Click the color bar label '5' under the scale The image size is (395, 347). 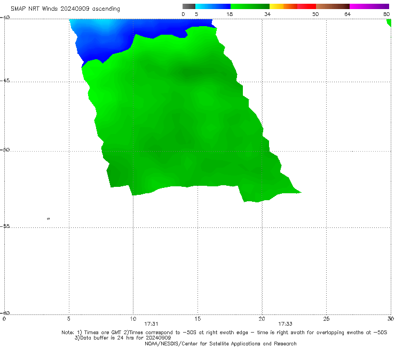point(196,14)
